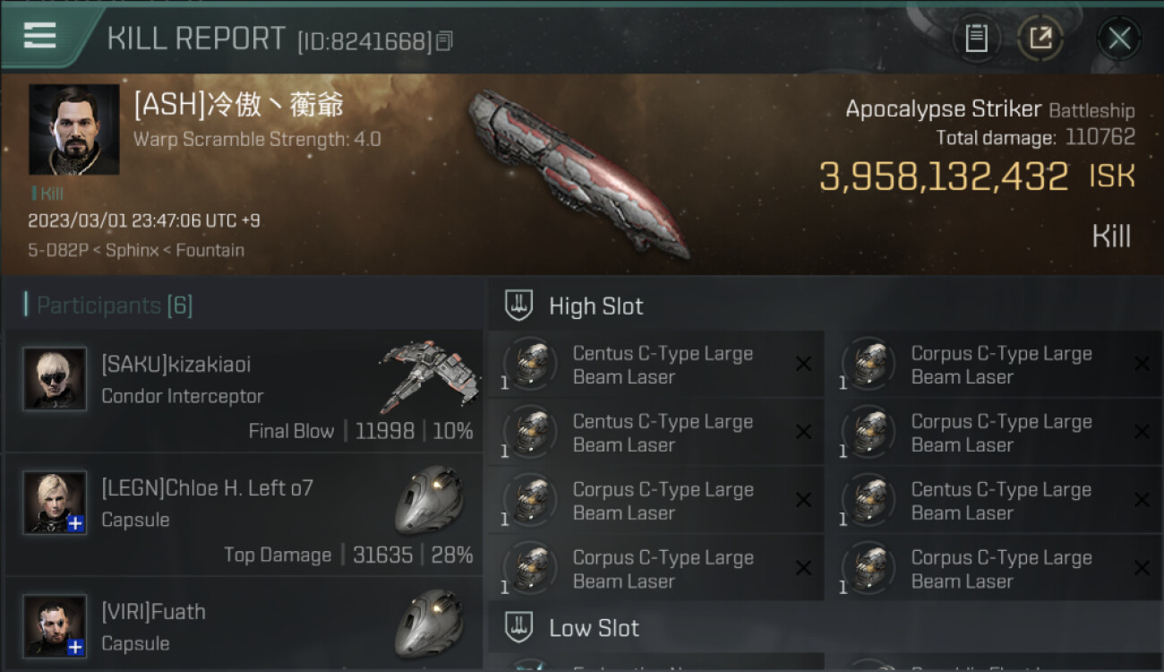Click the victim name with ASH tag
This screenshot has width=1164, height=672.
click(239, 106)
